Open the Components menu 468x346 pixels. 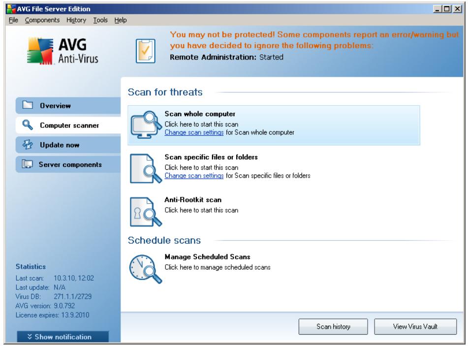point(42,20)
